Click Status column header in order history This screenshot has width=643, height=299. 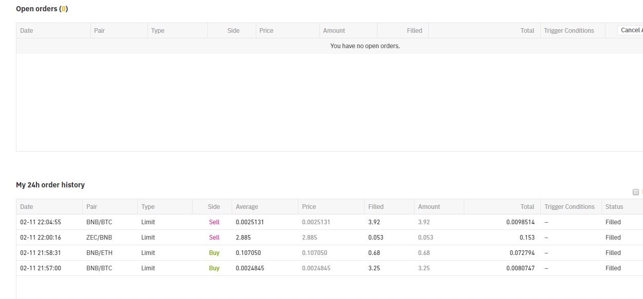pyautogui.click(x=614, y=207)
